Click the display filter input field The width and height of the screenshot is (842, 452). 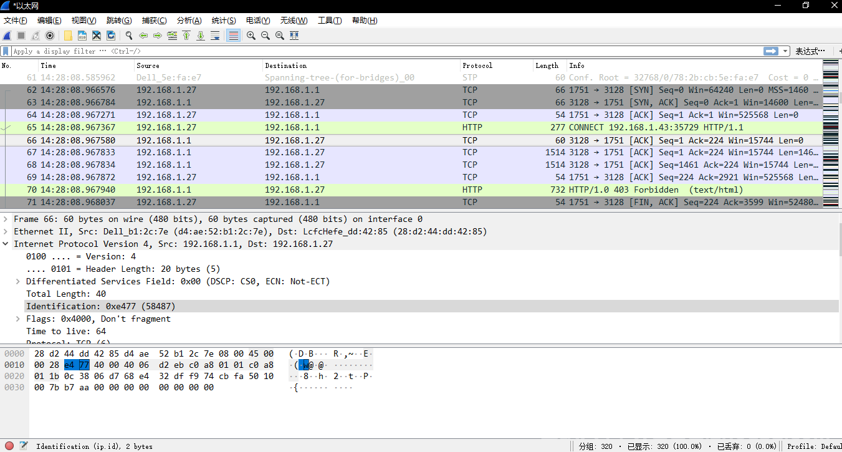coord(386,51)
